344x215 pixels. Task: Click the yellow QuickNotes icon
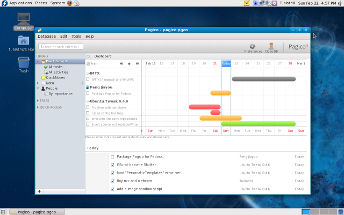(x=44, y=77)
